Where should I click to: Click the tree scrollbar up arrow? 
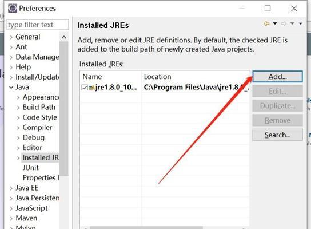click(64, 37)
